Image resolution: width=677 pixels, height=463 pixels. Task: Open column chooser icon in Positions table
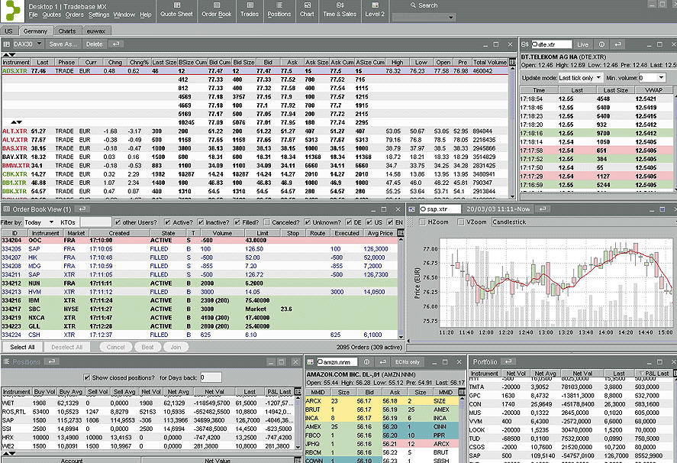(298, 392)
